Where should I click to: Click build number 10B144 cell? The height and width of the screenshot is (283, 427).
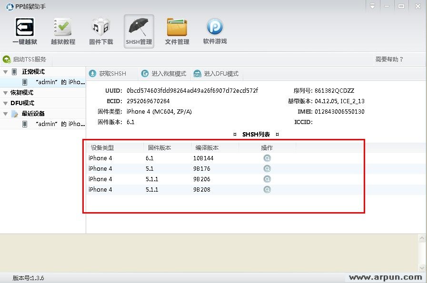(203, 158)
